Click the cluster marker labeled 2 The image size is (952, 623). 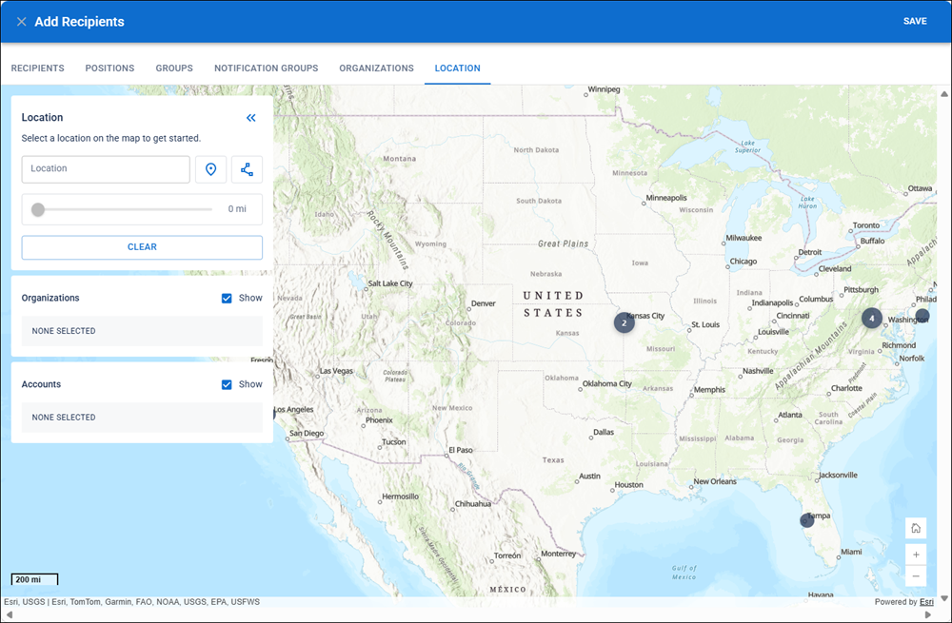(x=624, y=322)
